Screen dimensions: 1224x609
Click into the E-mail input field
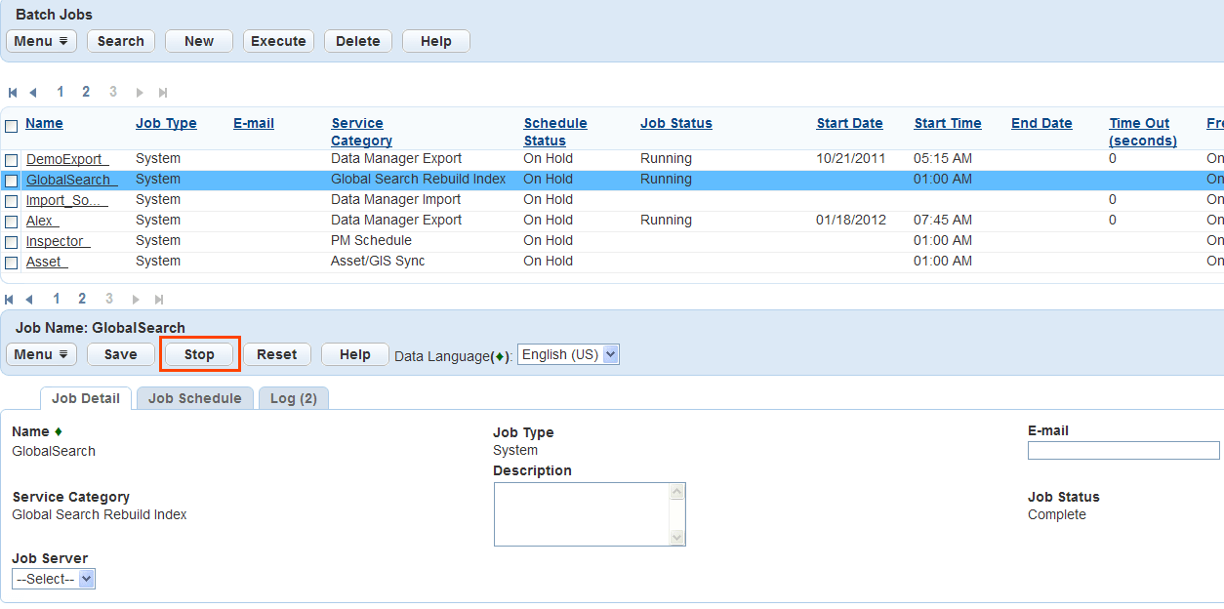pos(1122,450)
